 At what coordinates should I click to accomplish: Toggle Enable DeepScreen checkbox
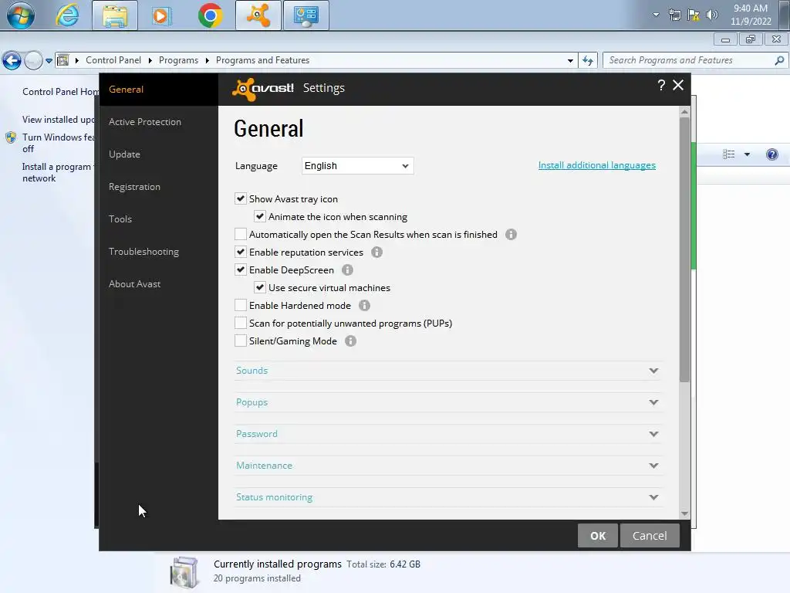click(241, 269)
